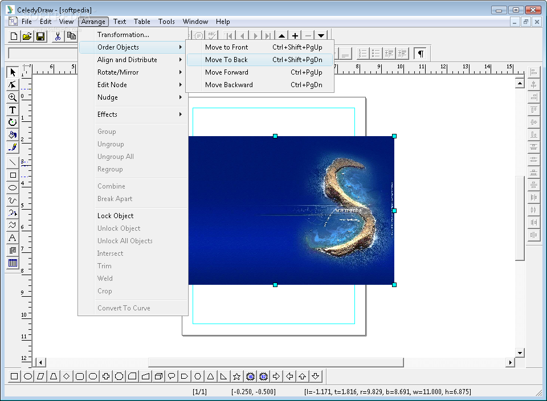
Task: Toggle the paragraph marks (¶) button
Action: pos(421,54)
